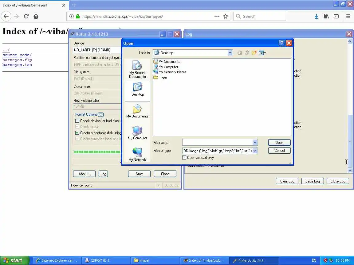Open Rufus Device dropdown NO_LABEL (E:)
This screenshot has width=354, height=265.
(x=97, y=50)
